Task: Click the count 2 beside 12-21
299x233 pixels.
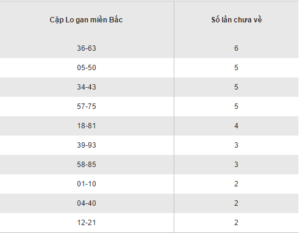Action: click(x=236, y=223)
